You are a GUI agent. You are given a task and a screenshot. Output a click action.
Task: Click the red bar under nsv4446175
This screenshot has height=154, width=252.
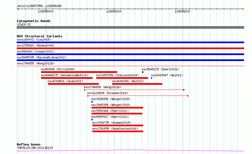[x=67, y=78]
